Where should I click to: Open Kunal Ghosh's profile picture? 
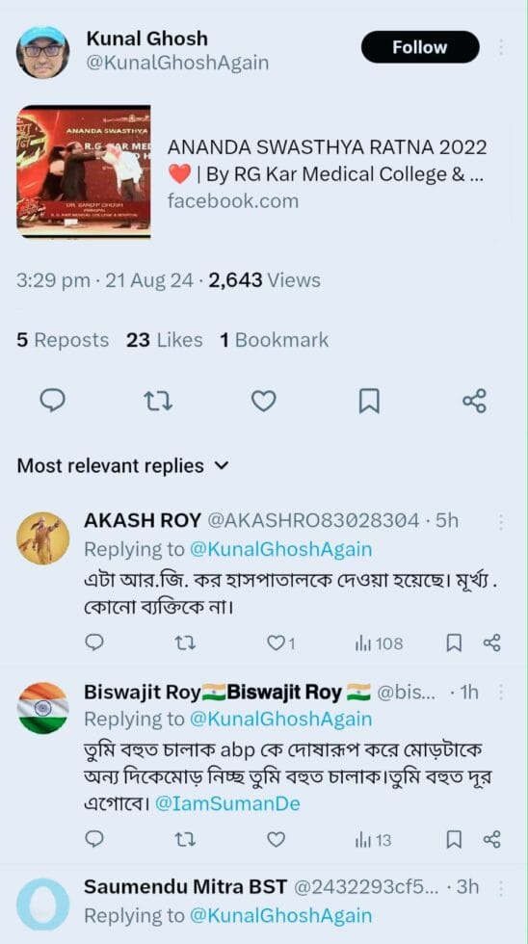(42, 52)
